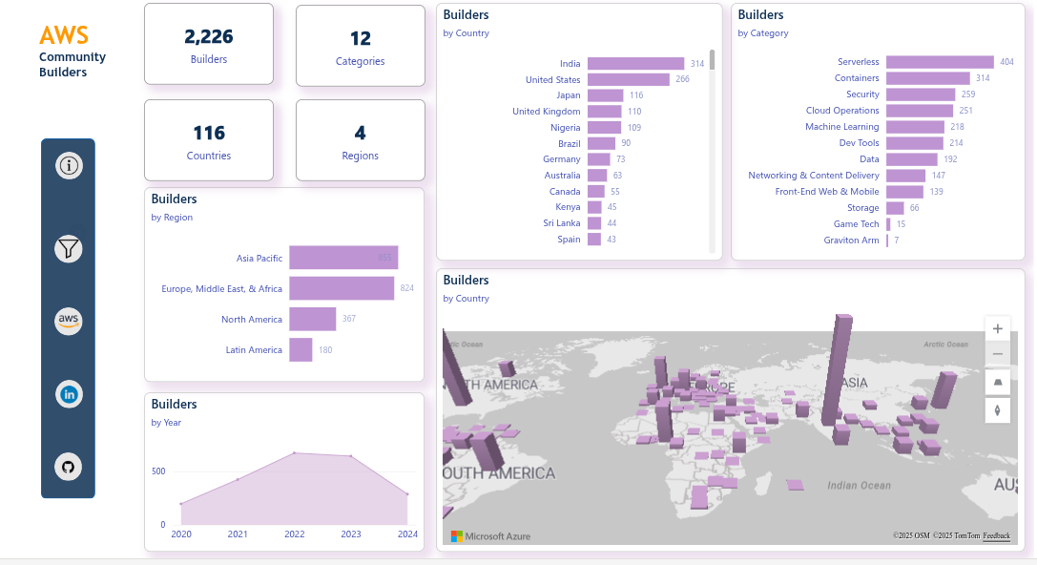
Task: Click the map tilt control icon
Action: [x=997, y=382]
